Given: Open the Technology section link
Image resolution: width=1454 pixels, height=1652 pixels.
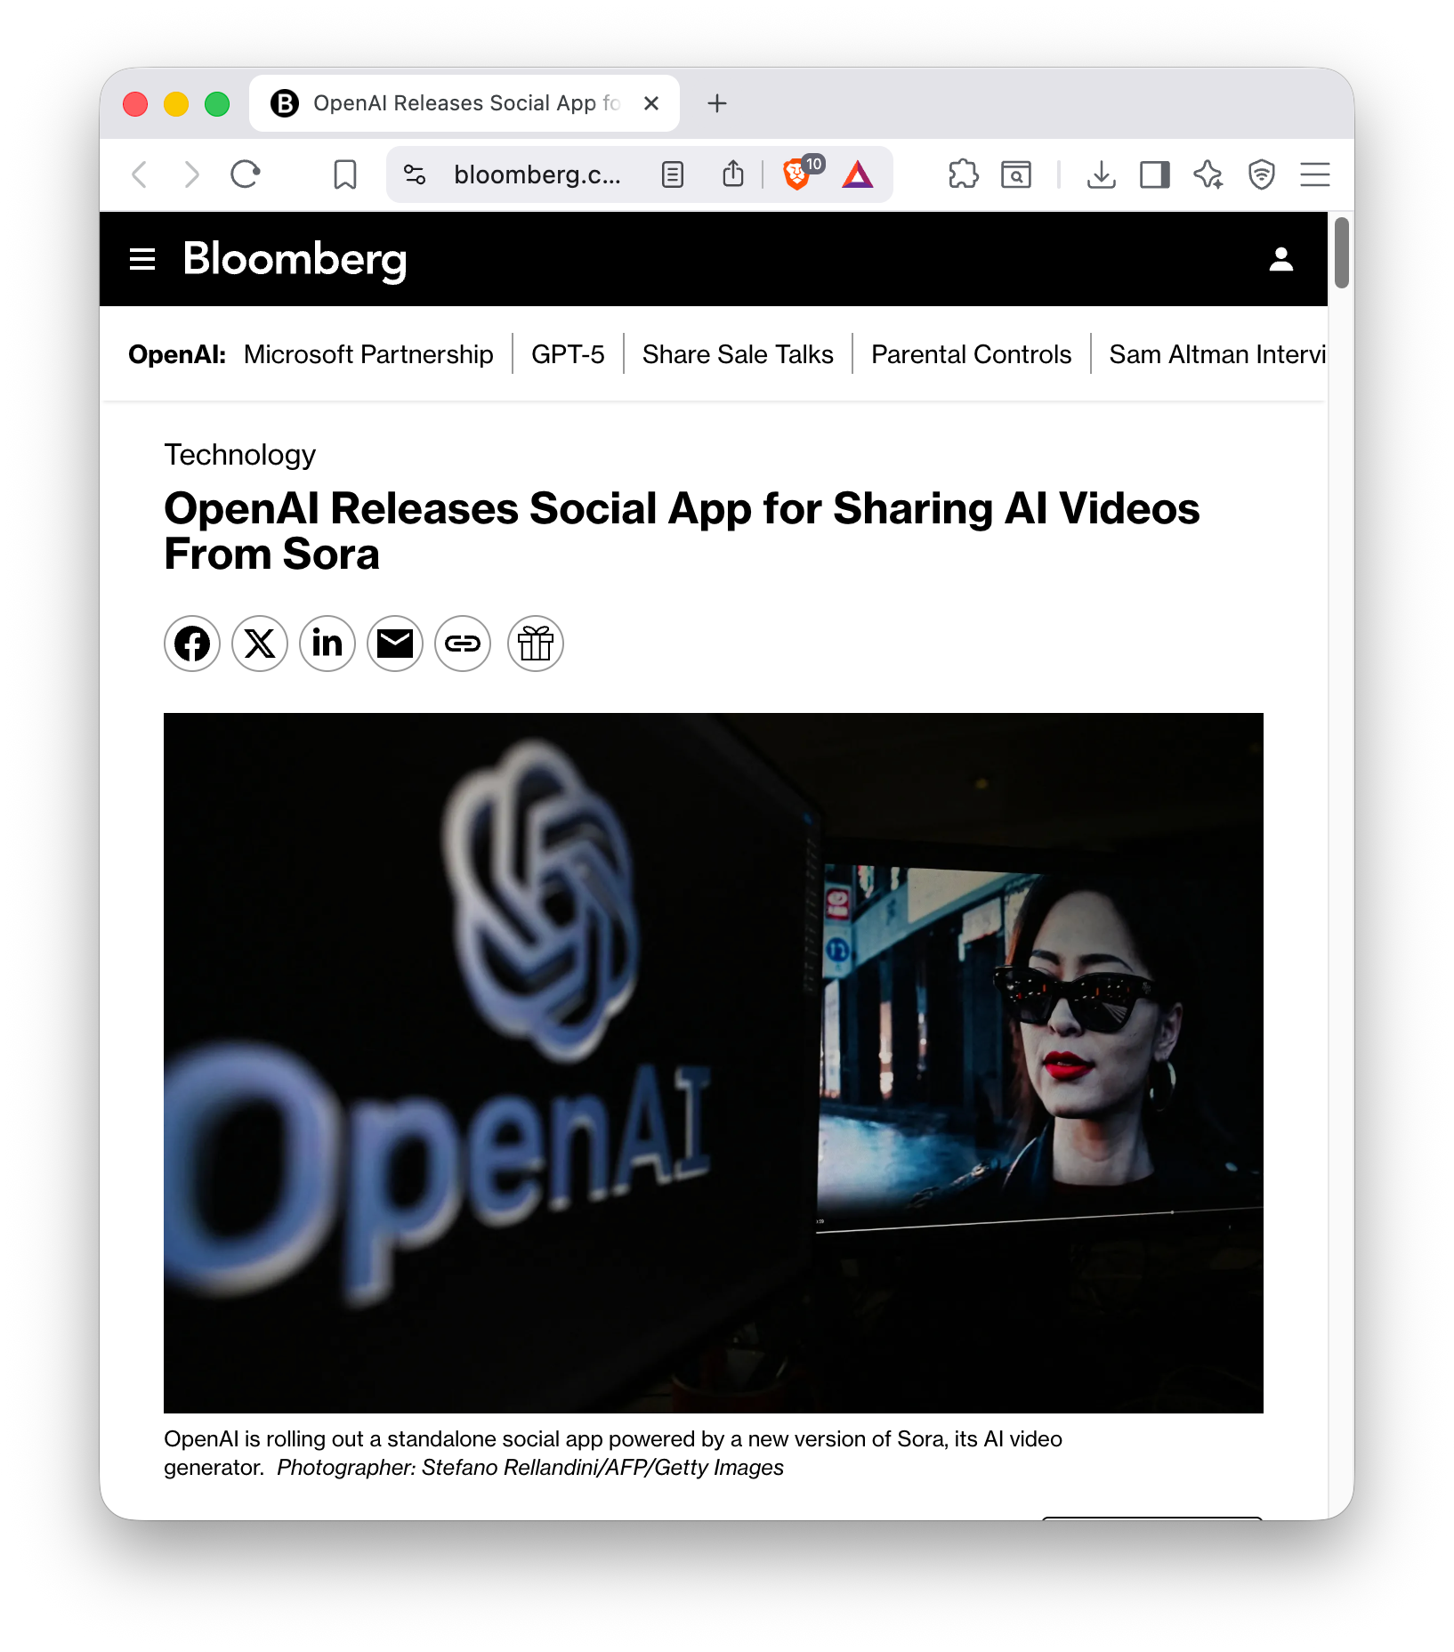Looking at the screenshot, I should pyautogui.click(x=240, y=455).
